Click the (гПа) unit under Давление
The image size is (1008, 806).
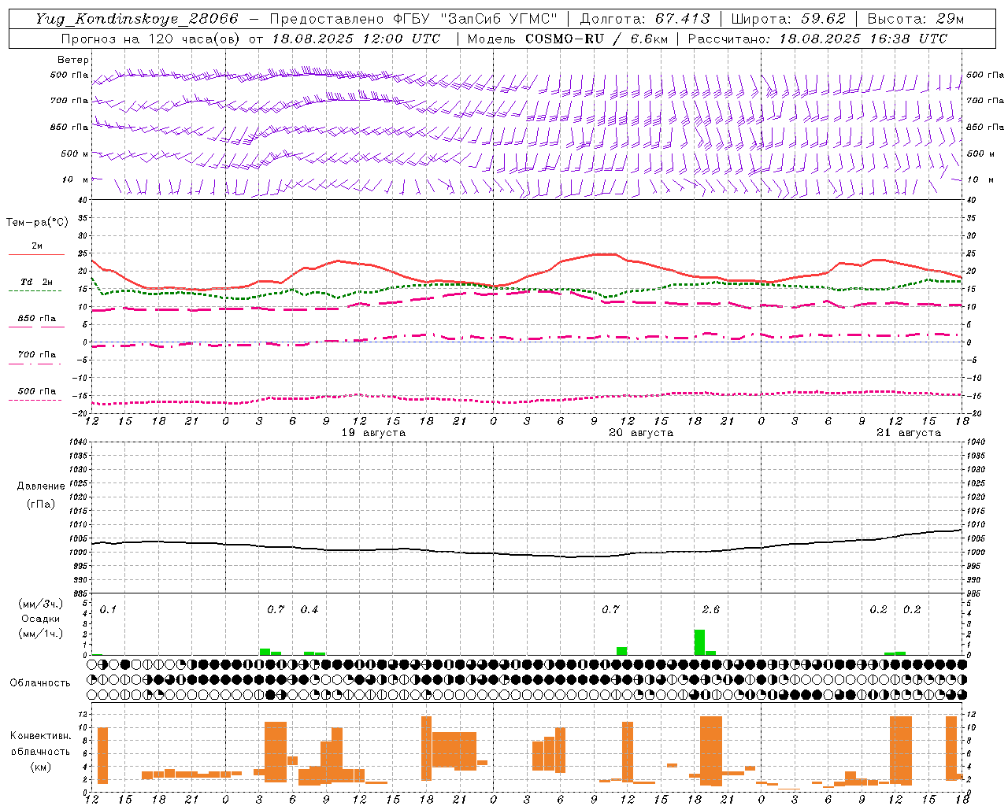coord(41,505)
